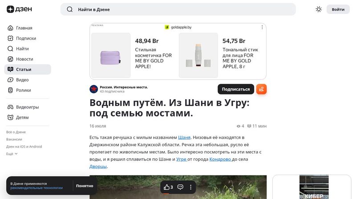The width and height of the screenshot is (356, 199).
Task: Open the "Детям" kids section
Action: click(22, 117)
